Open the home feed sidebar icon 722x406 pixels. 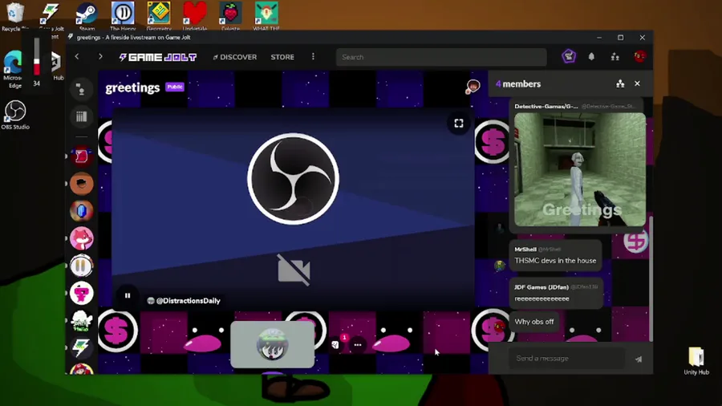point(82,90)
